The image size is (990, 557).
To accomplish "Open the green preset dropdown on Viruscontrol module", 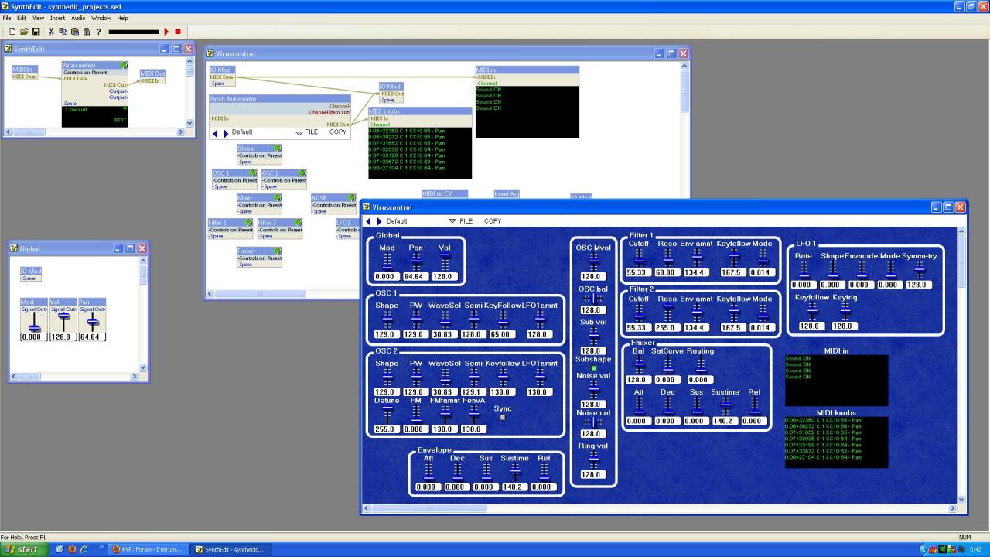I will [124, 109].
